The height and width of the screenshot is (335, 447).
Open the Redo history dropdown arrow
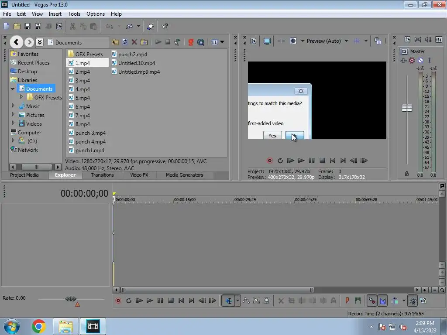(138, 26)
